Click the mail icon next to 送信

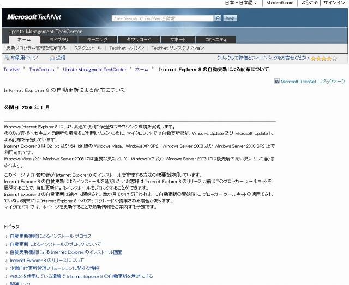coord(52,58)
